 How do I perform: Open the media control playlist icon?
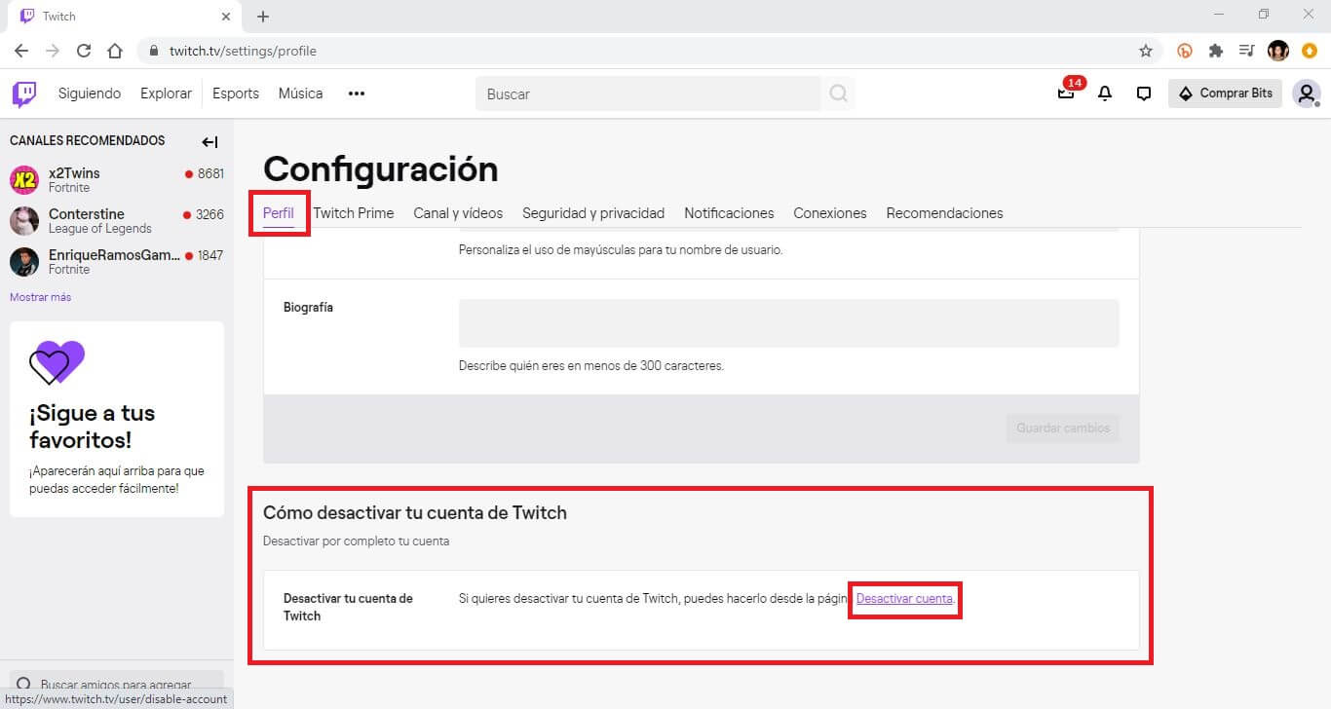pyautogui.click(x=1246, y=51)
